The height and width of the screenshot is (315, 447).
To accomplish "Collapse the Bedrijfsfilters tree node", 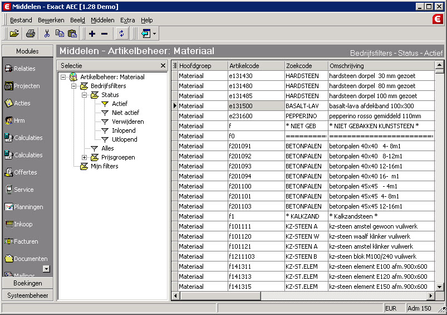I will tap(74, 86).
